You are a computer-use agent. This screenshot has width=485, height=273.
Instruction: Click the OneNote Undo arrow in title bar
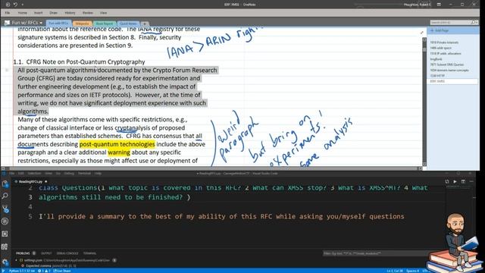[x=15, y=5]
